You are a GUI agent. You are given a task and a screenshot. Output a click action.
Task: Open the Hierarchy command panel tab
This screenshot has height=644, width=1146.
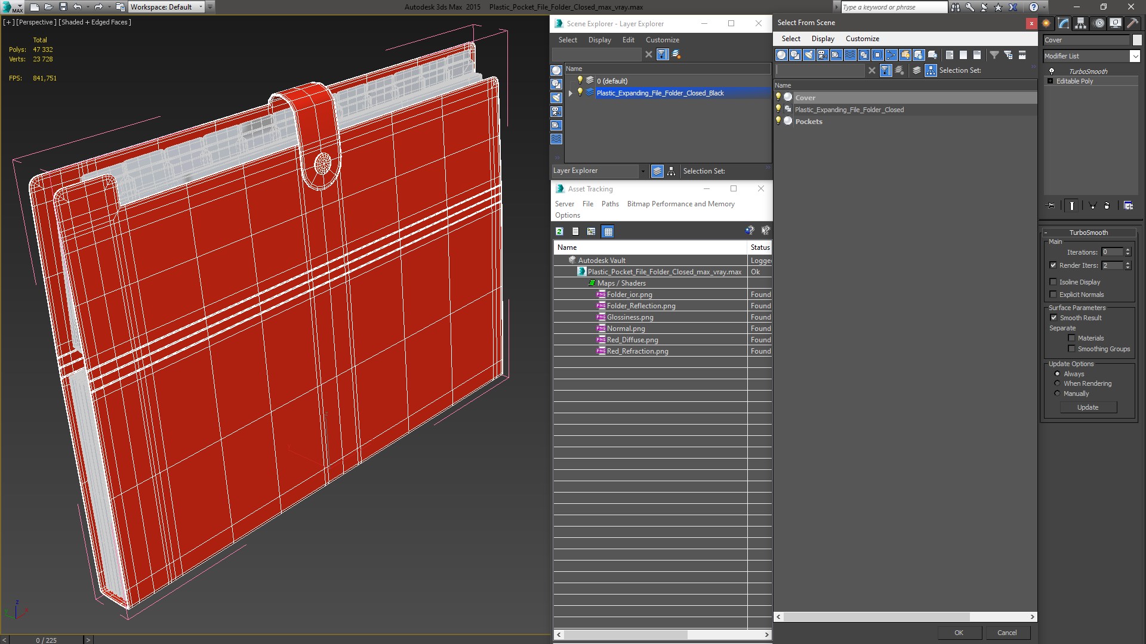click(x=1081, y=23)
